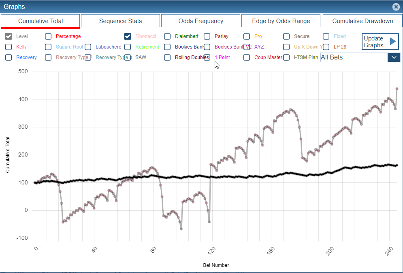Open the Sequence Stats tab

(120, 21)
